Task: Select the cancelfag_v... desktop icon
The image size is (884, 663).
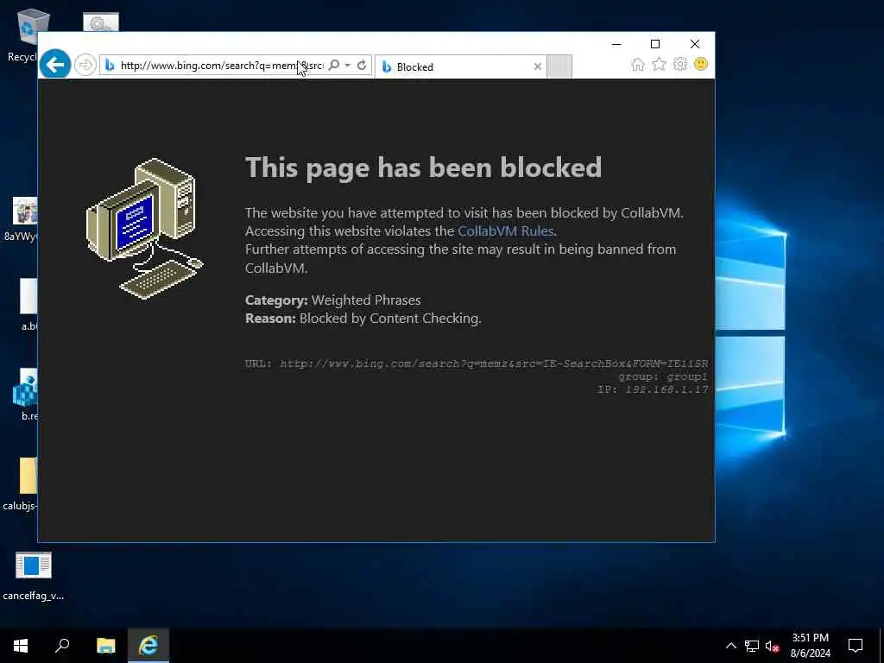Action: (34, 576)
